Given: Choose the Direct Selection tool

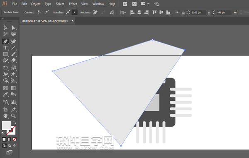Looking at the screenshot, I should (13, 28).
